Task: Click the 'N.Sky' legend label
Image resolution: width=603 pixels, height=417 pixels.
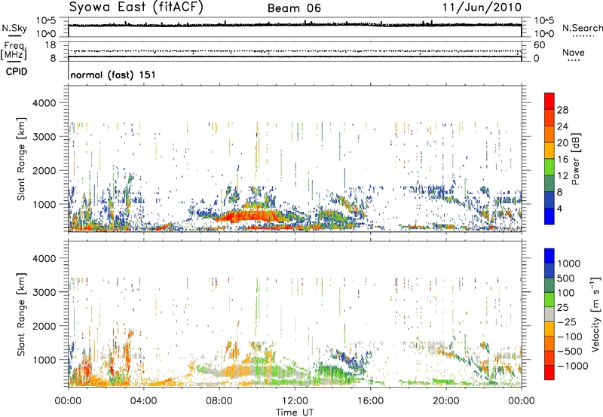Action: 14,28
